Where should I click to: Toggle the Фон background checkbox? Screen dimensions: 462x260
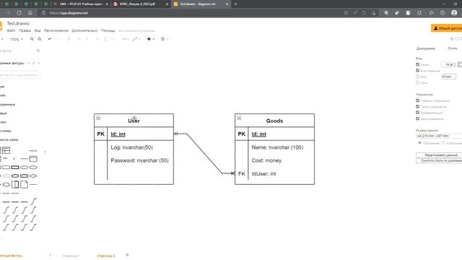coord(417,77)
